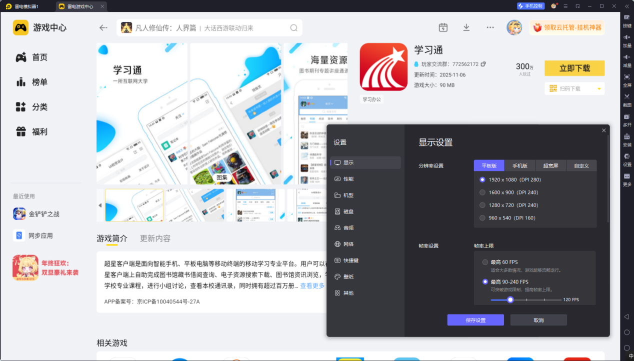Click the 手机控制 phone control badge
This screenshot has height=361, width=634.
pyautogui.click(x=530, y=6)
